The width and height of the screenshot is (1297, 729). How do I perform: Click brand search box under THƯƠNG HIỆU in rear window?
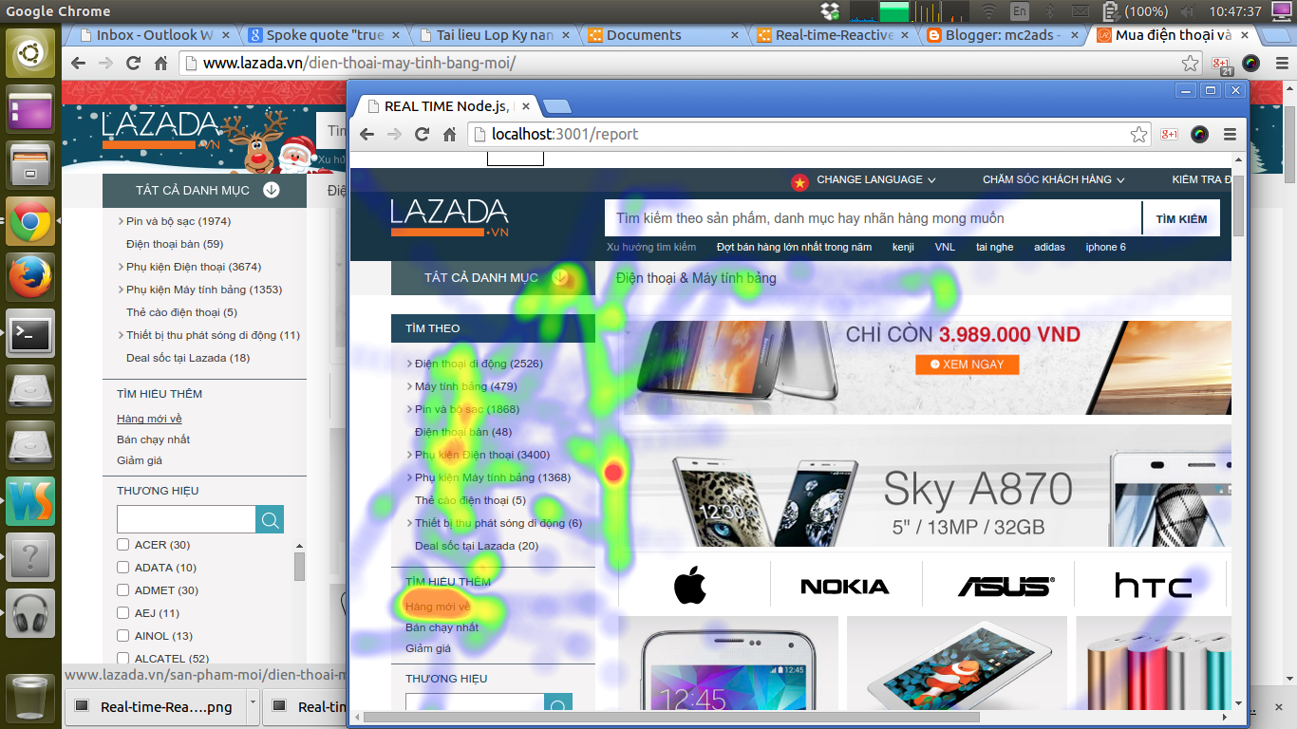point(186,519)
